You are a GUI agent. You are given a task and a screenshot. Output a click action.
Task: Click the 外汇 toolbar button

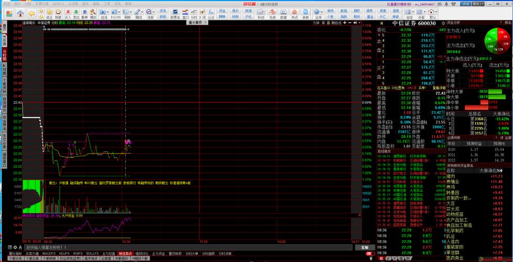pyautogui.click(x=382, y=17)
